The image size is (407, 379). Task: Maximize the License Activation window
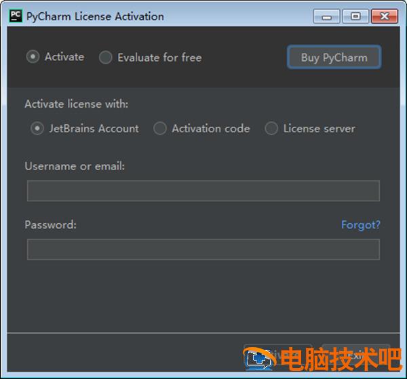(355, 16)
